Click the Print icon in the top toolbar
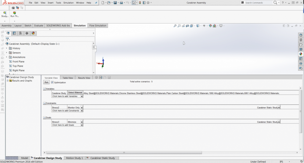Viewport: 304px width, 163px height. [121, 3]
